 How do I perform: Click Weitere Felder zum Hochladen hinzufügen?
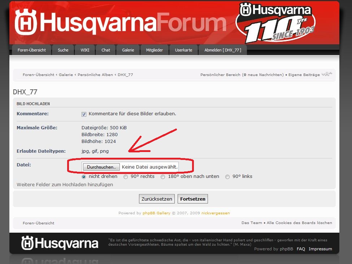click(x=65, y=184)
